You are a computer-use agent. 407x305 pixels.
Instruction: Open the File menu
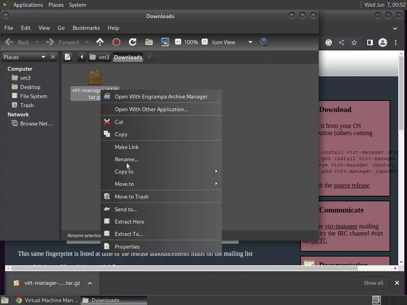[x=9, y=28]
